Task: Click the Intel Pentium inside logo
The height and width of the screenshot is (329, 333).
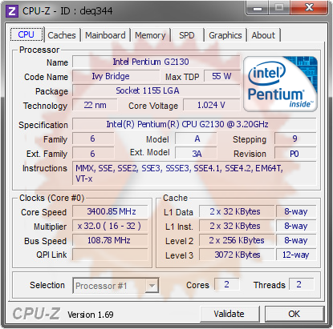Action: pyautogui.click(x=281, y=84)
